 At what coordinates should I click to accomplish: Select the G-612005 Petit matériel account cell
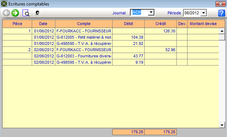[x=84, y=37]
